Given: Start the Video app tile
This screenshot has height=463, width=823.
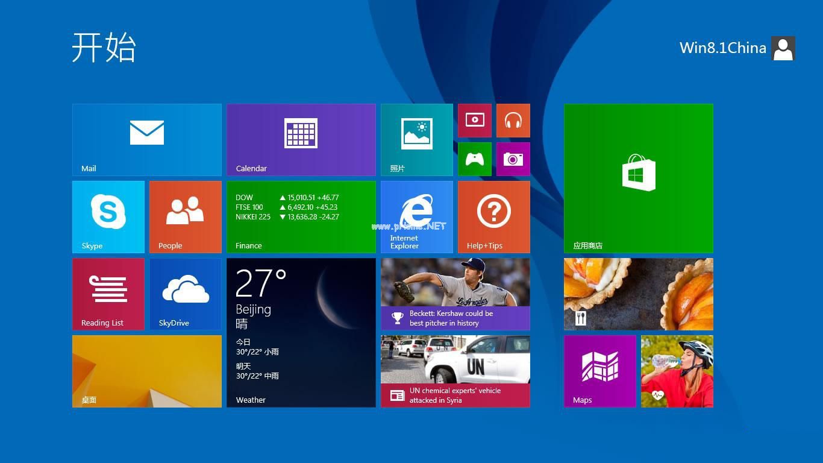Looking at the screenshot, I should pos(475,120).
